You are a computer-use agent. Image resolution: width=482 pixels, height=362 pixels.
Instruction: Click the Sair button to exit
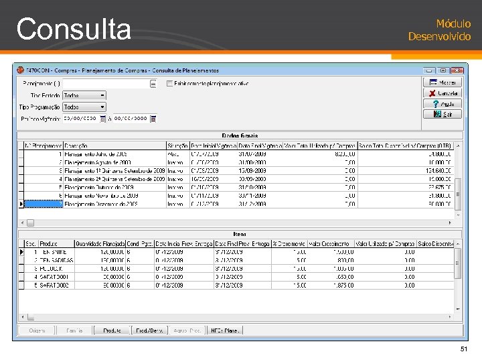pyautogui.click(x=443, y=114)
